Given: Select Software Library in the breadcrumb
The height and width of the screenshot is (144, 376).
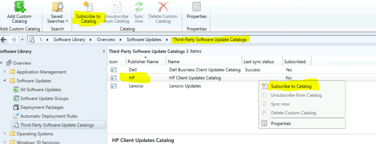Looking at the screenshot, I should [69, 40].
